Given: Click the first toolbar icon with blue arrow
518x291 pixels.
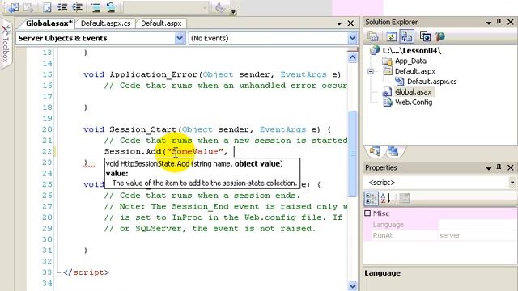Looking at the screenshot, I should point(13,7).
